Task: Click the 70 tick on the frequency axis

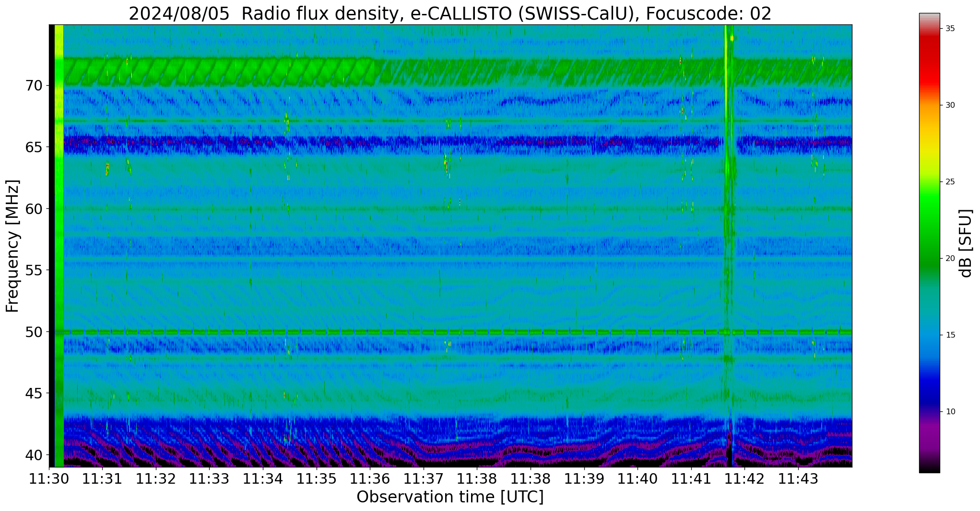Action: (x=34, y=86)
